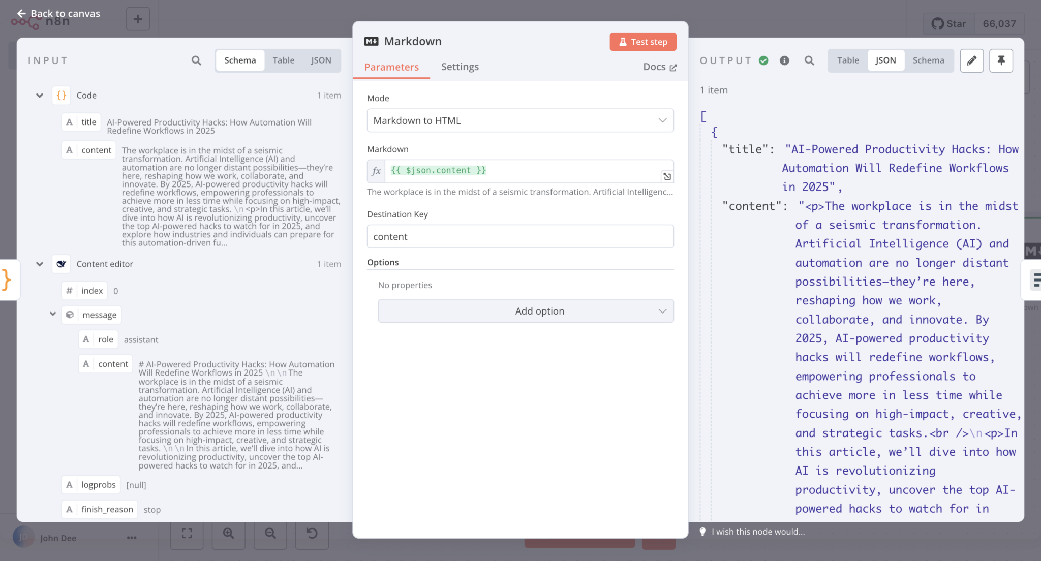Viewport: 1041px width, 561px height.
Task: Click the reset zoom icon in the canvas toolbar
Action: [312, 534]
